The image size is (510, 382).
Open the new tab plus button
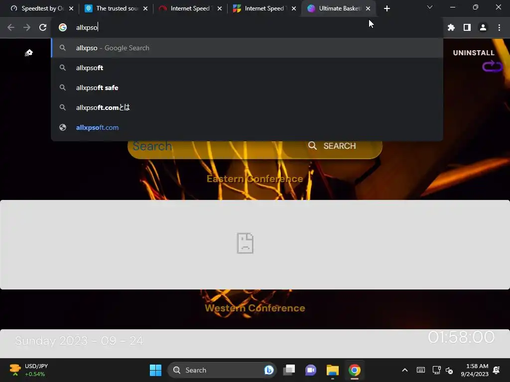click(386, 8)
